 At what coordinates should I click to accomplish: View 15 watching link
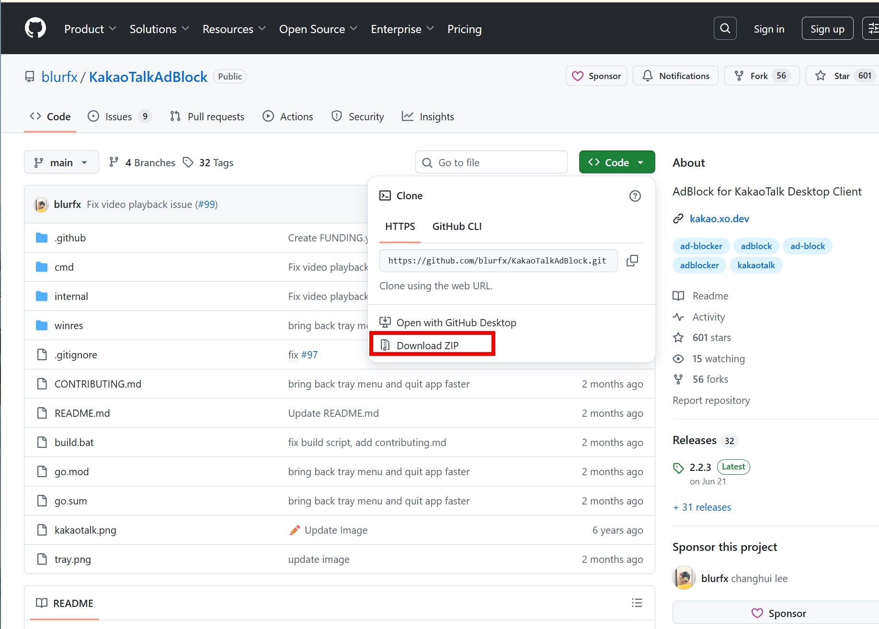click(709, 358)
